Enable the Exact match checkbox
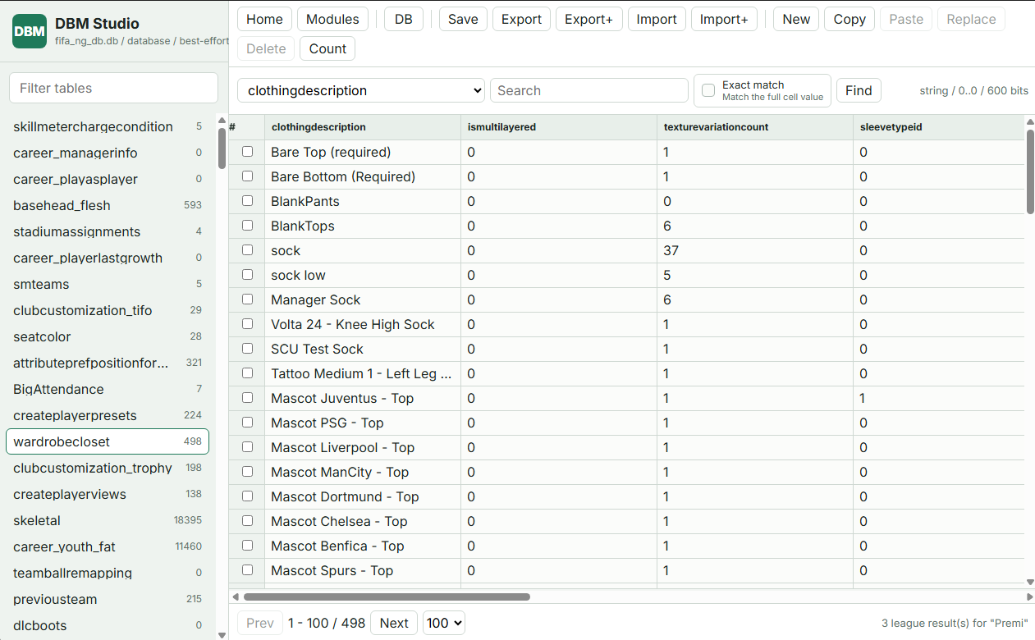The image size is (1035, 640). point(708,90)
